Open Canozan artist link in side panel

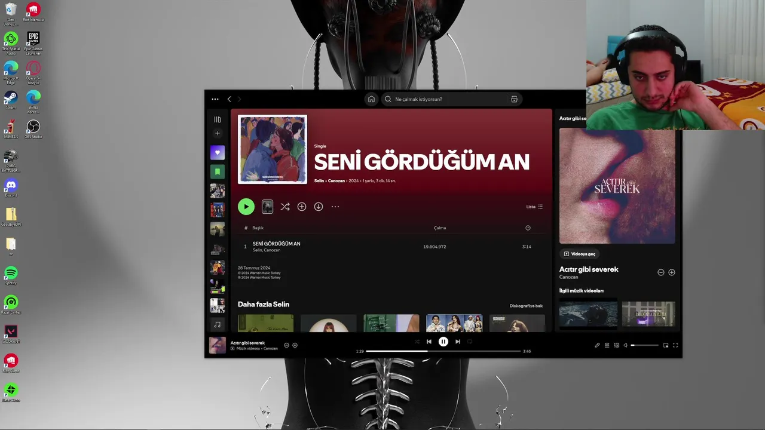[x=569, y=277]
